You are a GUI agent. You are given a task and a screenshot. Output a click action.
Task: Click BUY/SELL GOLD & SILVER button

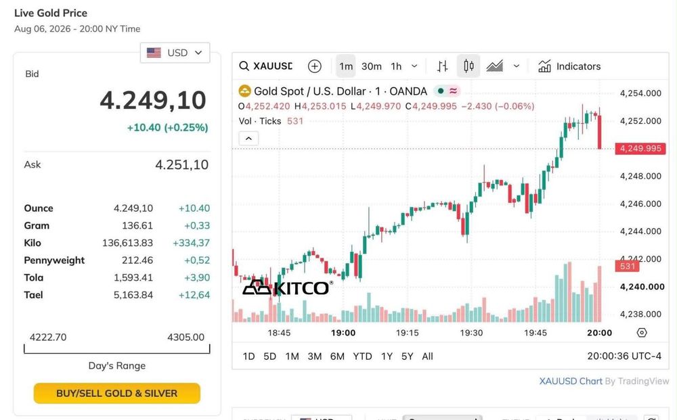point(117,393)
